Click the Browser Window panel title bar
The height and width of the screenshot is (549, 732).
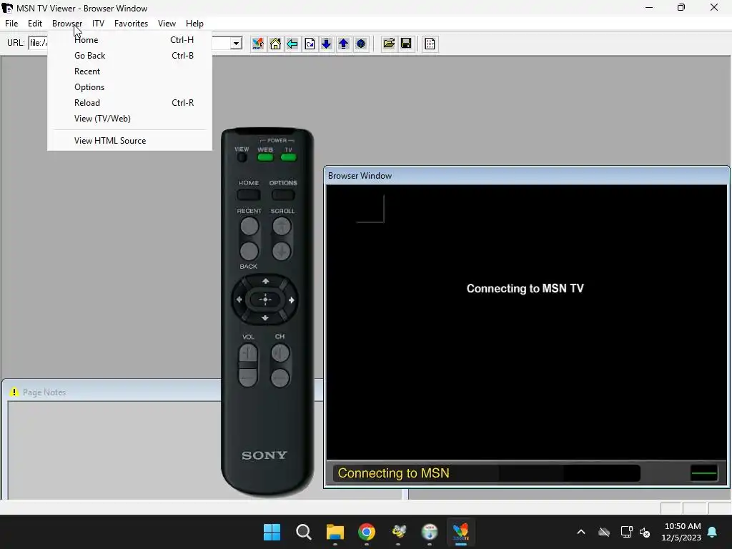tap(527, 176)
